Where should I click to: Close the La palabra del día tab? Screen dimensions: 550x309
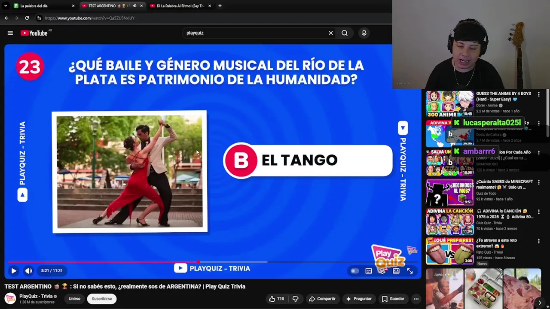(x=73, y=6)
